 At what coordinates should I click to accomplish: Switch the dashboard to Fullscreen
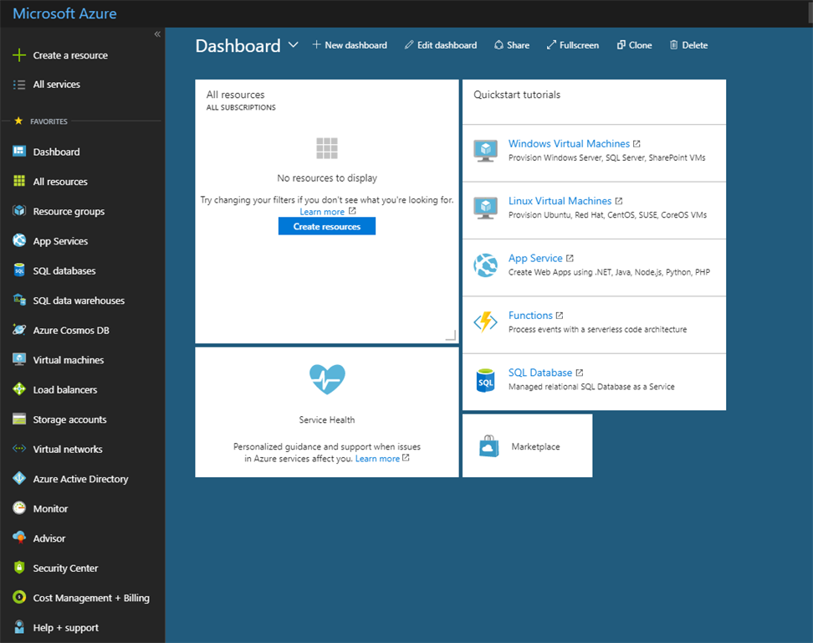[572, 45]
